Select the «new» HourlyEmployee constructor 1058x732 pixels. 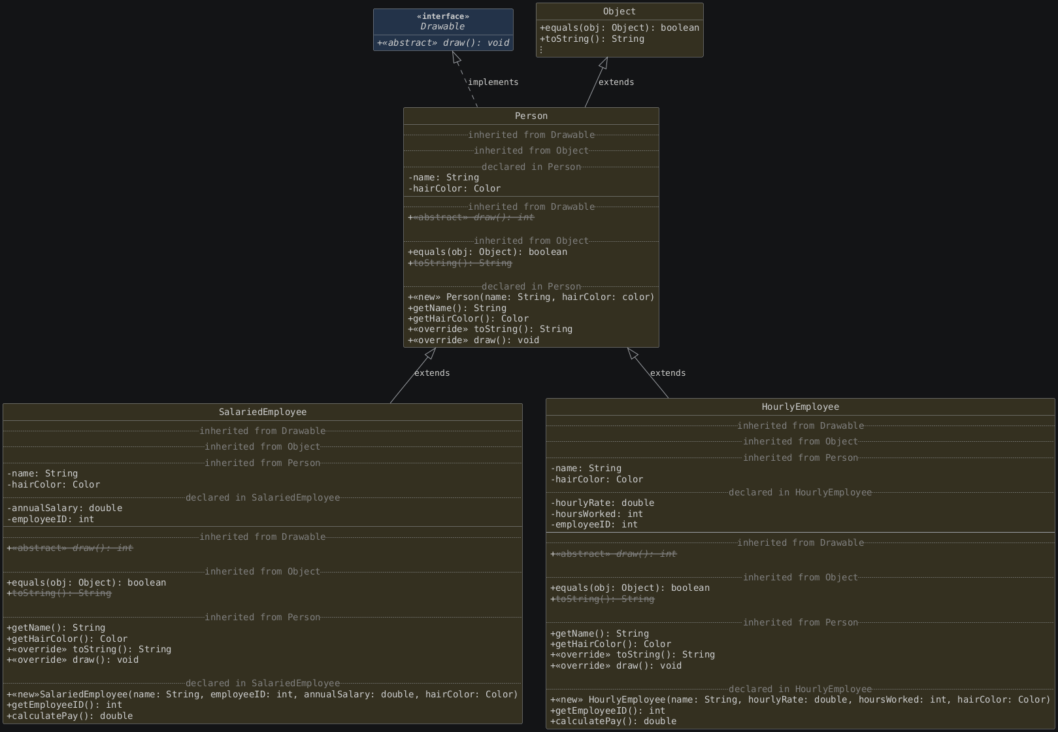tap(801, 700)
